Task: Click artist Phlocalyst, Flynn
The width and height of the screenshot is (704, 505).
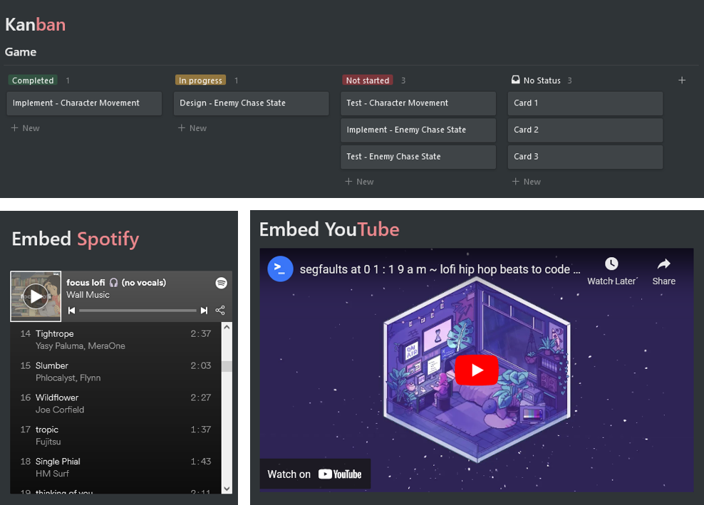Action: coord(68,378)
